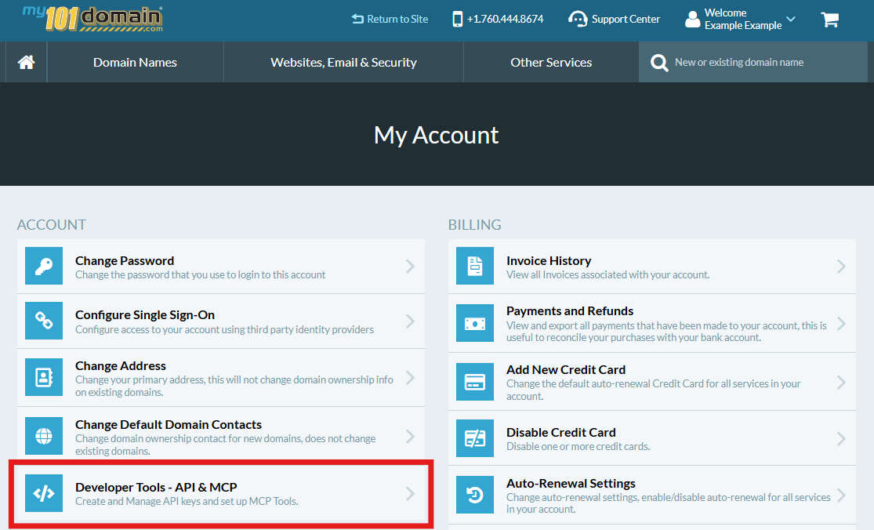Image resolution: width=874 pixels, height=530 pixels.
Task: Click the Auto-Renewal Settings clock icon
Action: click(x=474, y=495)
